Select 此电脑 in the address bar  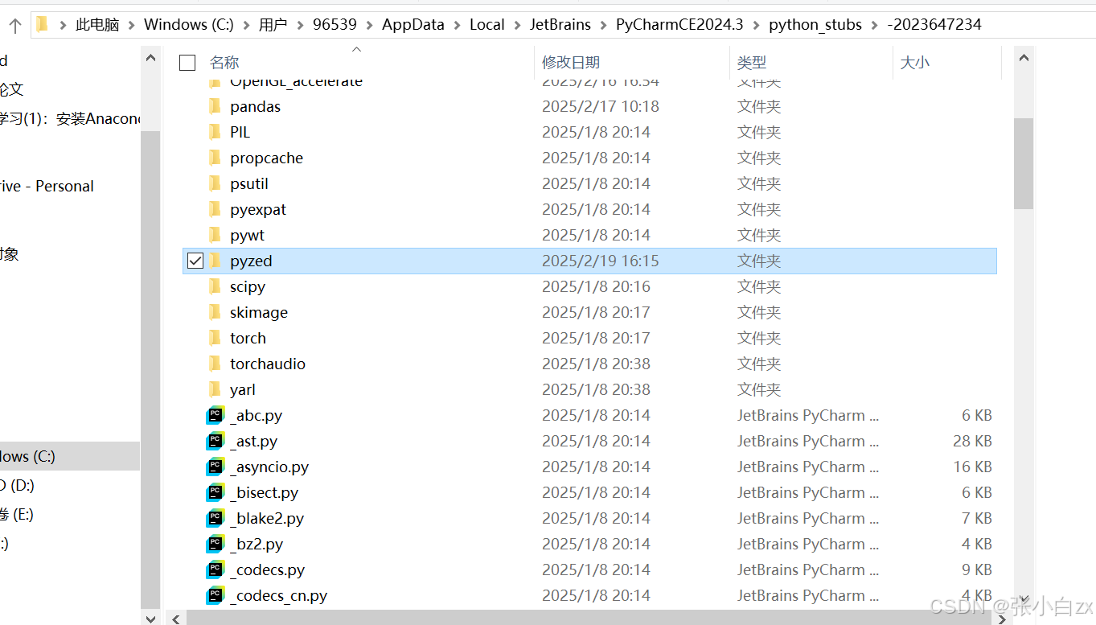(96, 24)
